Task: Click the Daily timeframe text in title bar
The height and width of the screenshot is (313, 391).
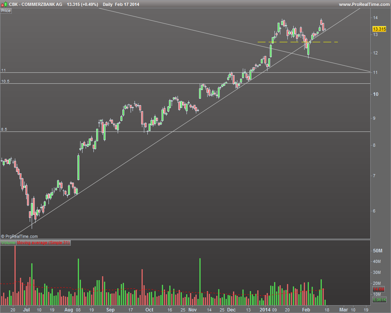Action: coord(108,4)
